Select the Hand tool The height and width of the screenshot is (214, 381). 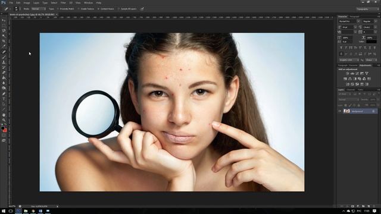[x=4, y=115]
